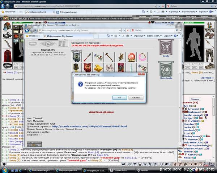Select player Givlio Cesare in the list
The image size is (217, 173).
click(192, 136)
